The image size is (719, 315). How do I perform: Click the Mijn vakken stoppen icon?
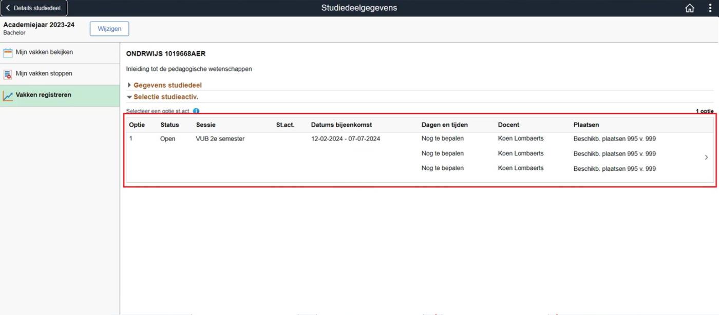pos(8,74)
